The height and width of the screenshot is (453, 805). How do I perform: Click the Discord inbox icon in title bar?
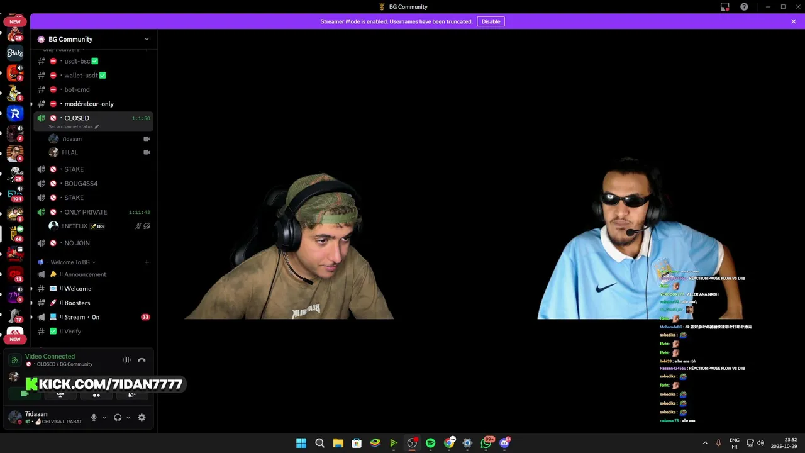pyautogui.click(x=725, y=7)
